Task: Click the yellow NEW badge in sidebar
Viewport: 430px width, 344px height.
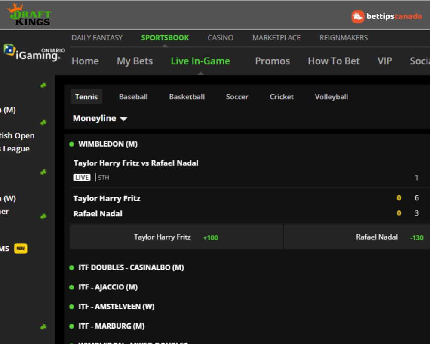Action: (21, 249)
